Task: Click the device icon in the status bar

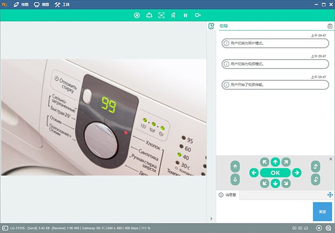Action: pos(5,228)
